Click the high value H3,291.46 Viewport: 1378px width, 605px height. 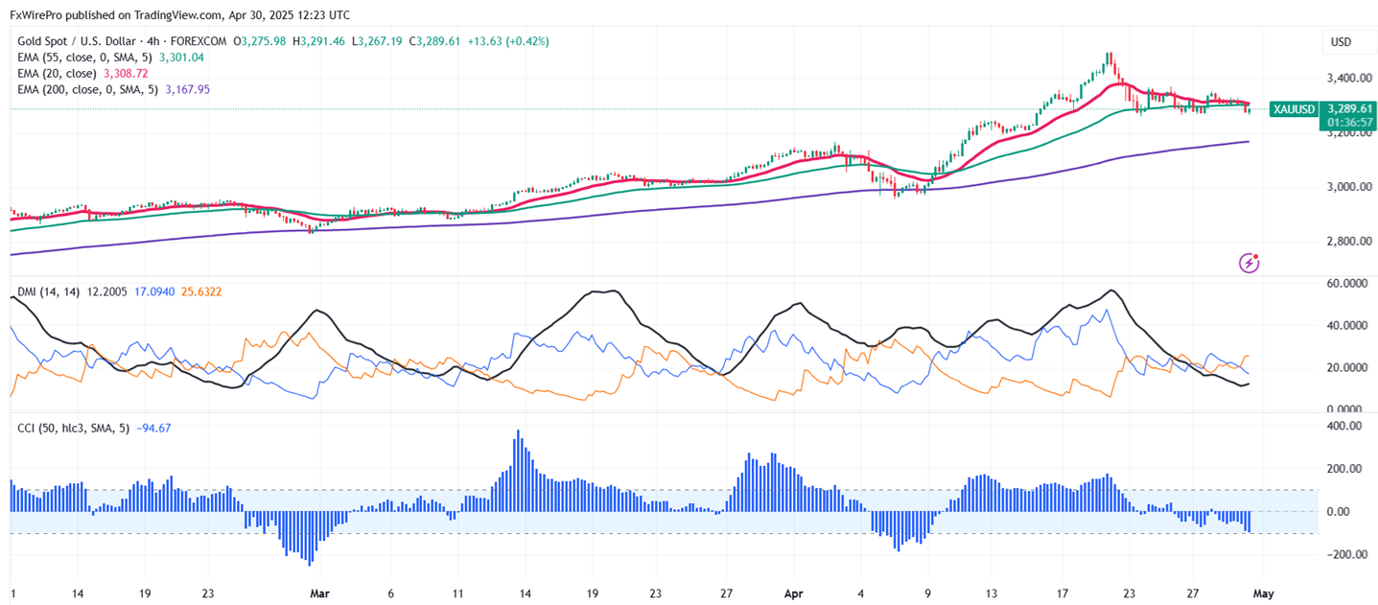[x=320, y=41]
